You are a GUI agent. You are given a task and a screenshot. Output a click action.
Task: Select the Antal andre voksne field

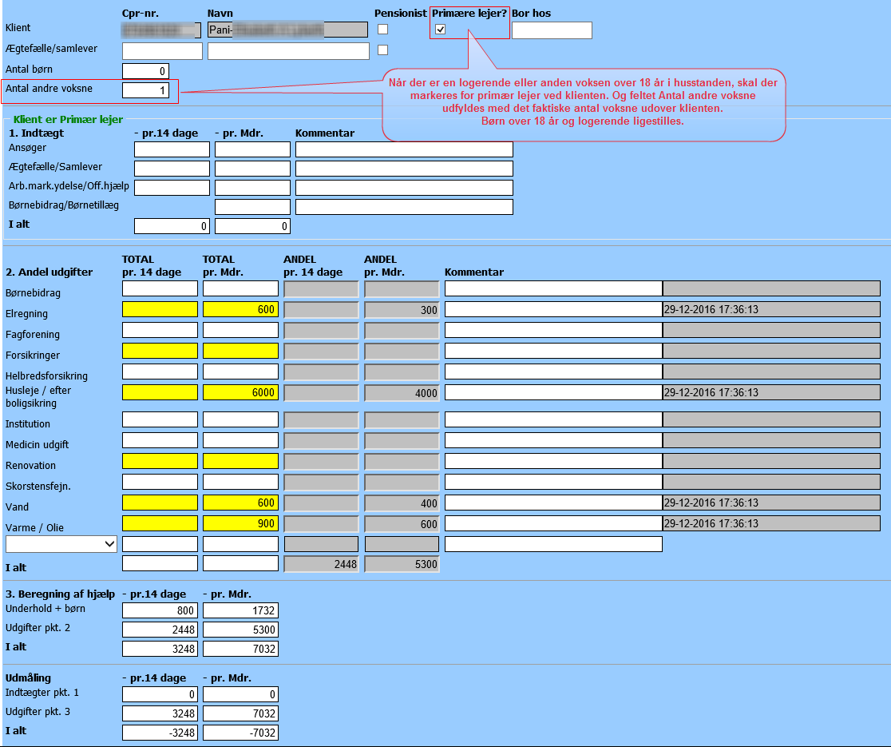pyautogui.click(x=145, y=89)
